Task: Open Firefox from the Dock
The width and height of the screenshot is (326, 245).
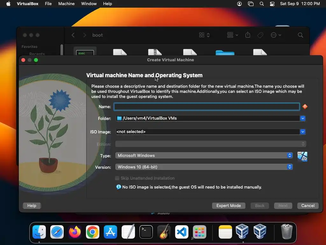Action: [x=75, y=232]
